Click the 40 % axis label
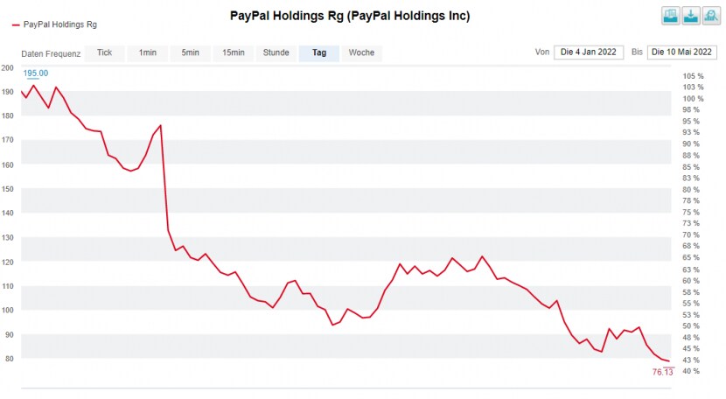The height and width of the screenshot is (399, 726). pos(691,371)
